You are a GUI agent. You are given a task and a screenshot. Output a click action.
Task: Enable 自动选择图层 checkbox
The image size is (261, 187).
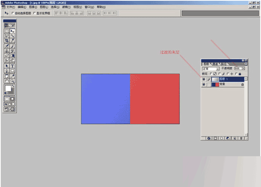tap(13, 13)
